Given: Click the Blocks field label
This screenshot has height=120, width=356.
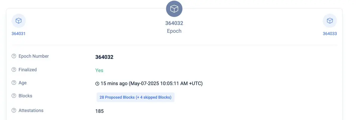Looking at the screenshot, I should (x=26, y=96).
